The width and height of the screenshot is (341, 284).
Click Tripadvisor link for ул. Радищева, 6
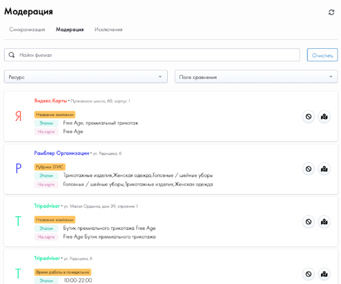pyautogui.click(x=47, y=258)
